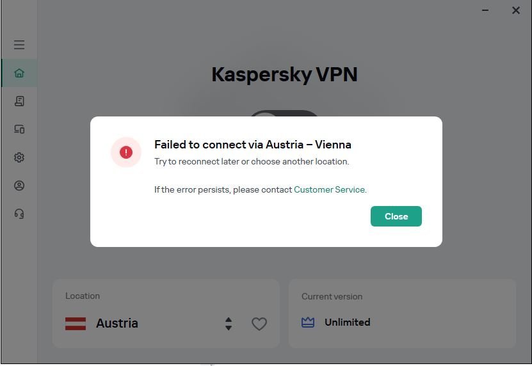Image resolution: width=532 pixels, height=366 pixels.
Task: Open Settings gear in sidebar
Action: click(19, 157)
